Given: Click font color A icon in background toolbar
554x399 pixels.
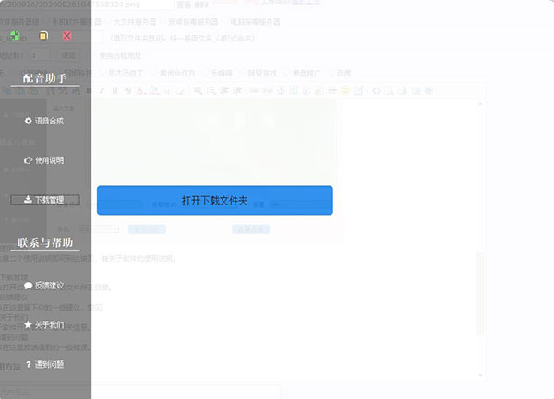Looking at the screenshot, I should click(140, 90).
